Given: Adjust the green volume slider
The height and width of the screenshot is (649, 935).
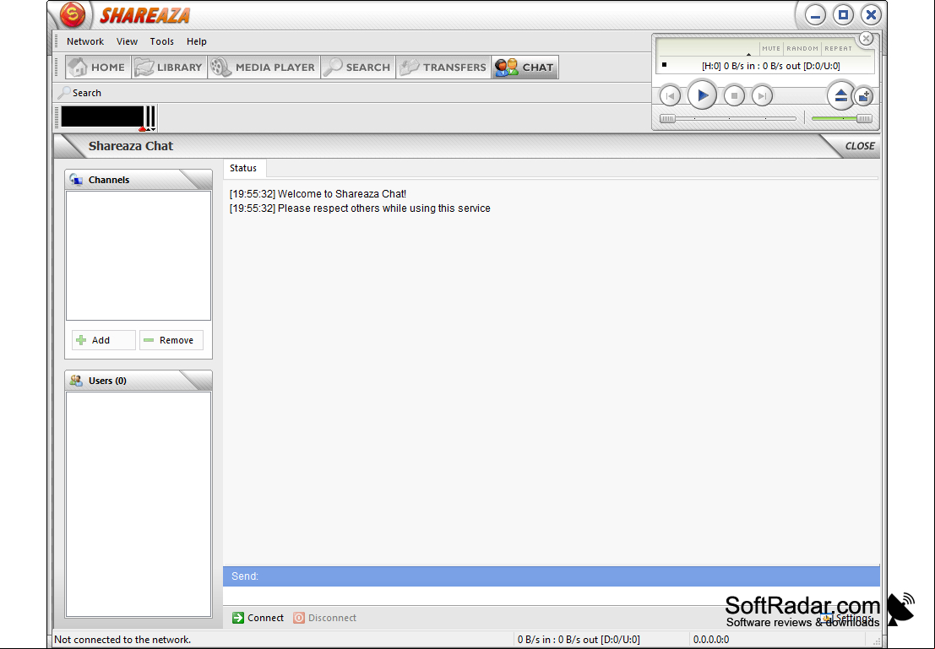Looking at the screenshot, I should click(x=841, y=119).
